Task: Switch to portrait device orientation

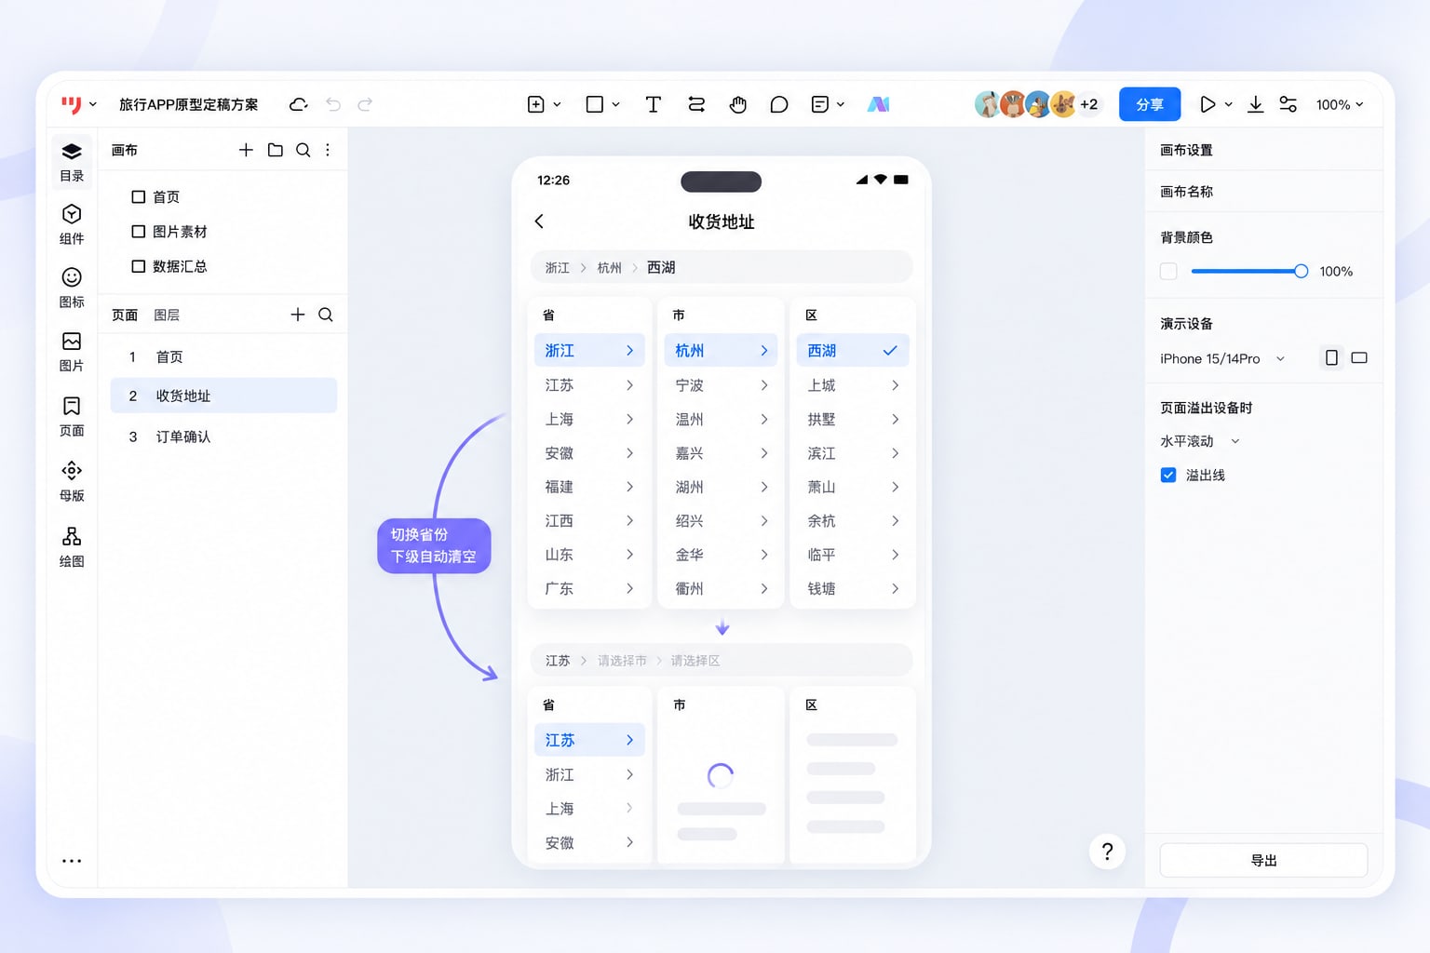Action: click(x=1331, y=358)
